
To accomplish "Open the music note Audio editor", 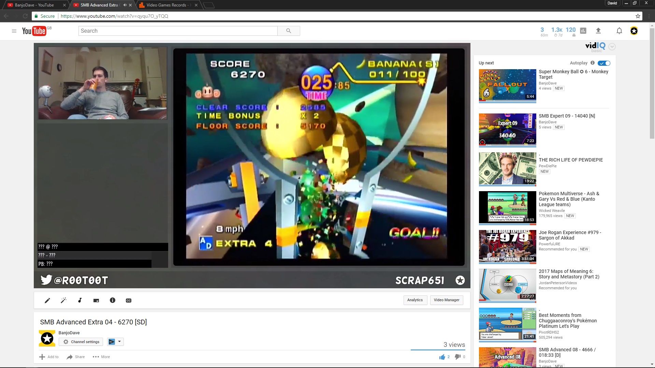I will tap(80, 300).
